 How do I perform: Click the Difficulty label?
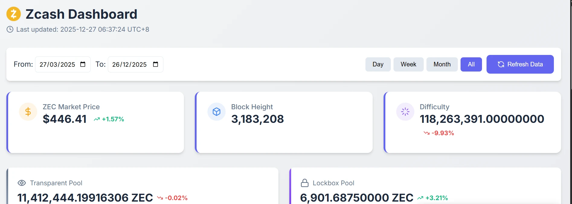coord(435,107)
